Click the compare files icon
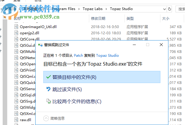Viewport: 185px width, 125px height. 49,101
